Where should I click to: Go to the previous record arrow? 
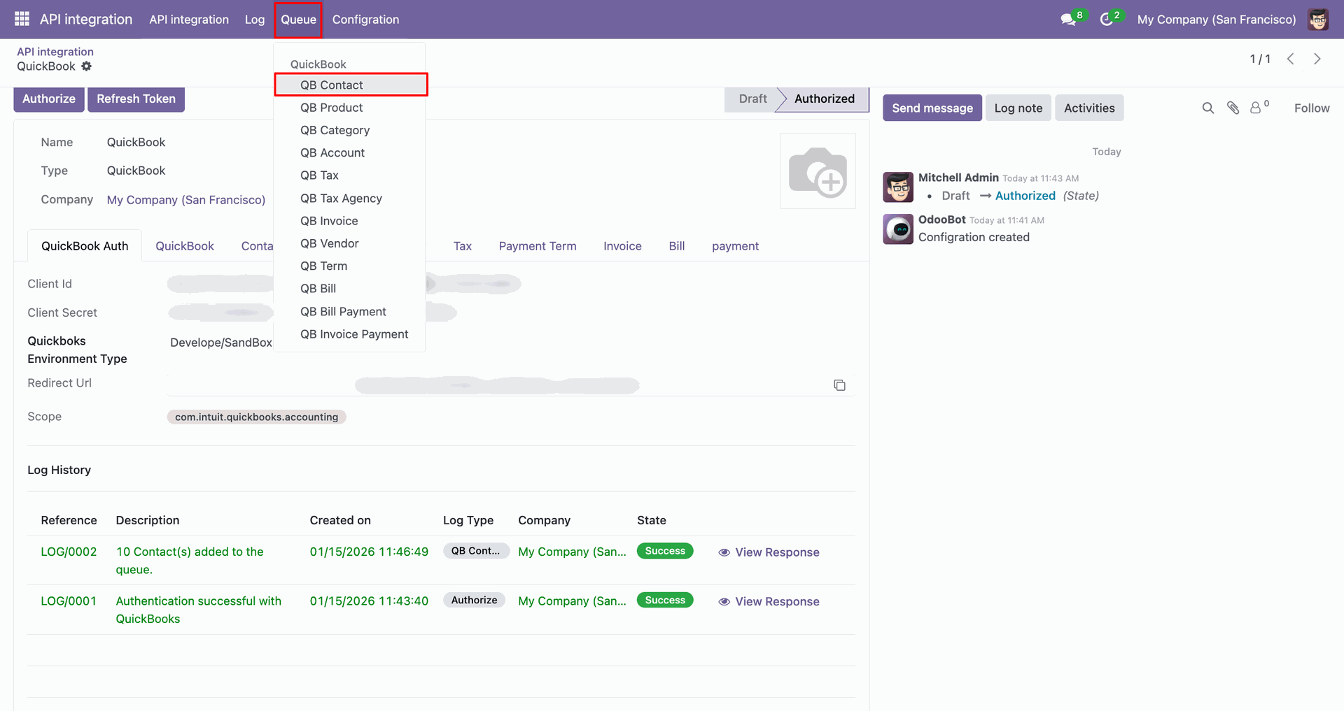coord(1291,59)
